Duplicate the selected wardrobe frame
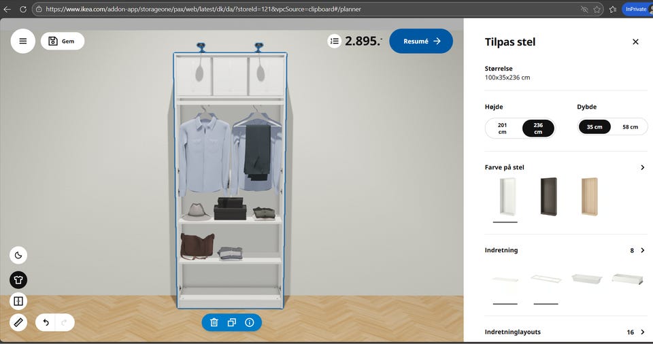This screenshot has width=653, height=344. pos(231,322)
